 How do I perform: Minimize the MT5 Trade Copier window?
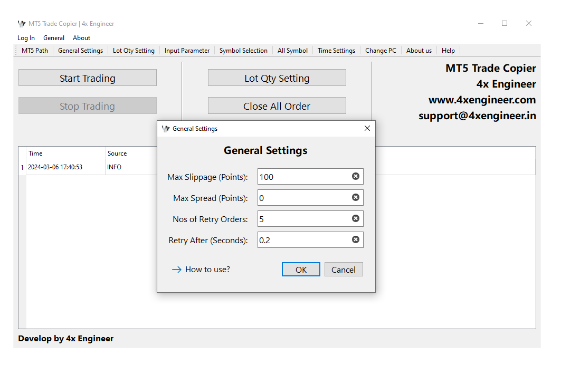pos(481,24)
